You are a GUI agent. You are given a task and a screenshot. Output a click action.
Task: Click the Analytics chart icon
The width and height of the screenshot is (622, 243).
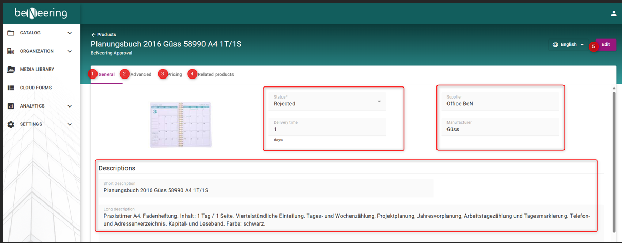[x=11, y=106]
